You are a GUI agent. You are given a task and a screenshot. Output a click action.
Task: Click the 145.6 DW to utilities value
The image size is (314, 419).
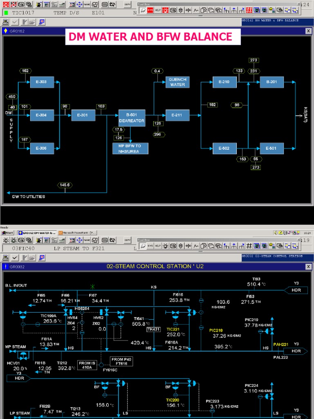(65, 185)
